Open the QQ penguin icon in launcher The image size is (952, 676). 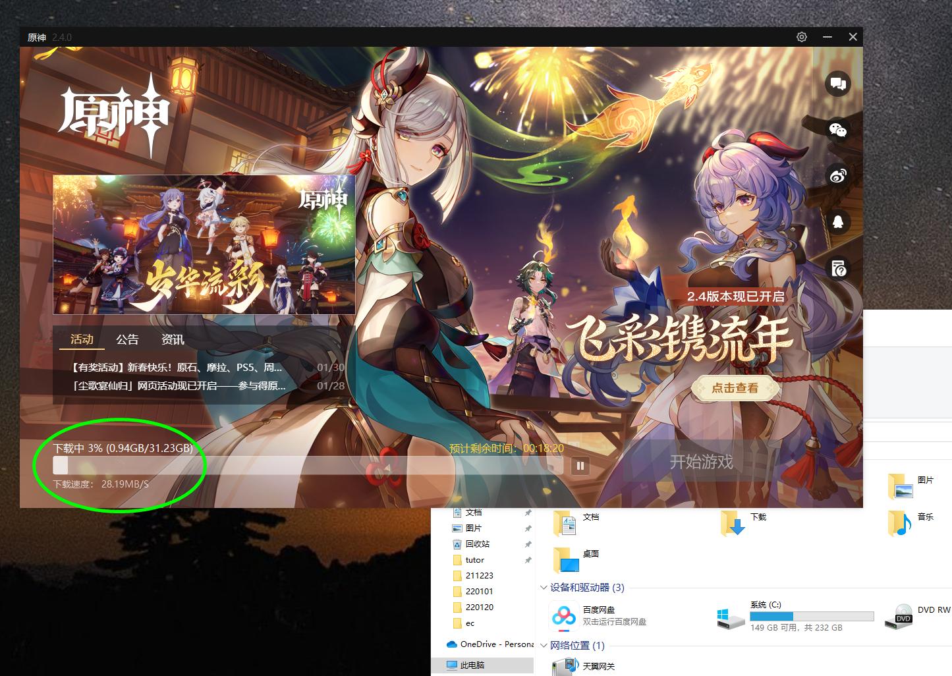[838, 222]
